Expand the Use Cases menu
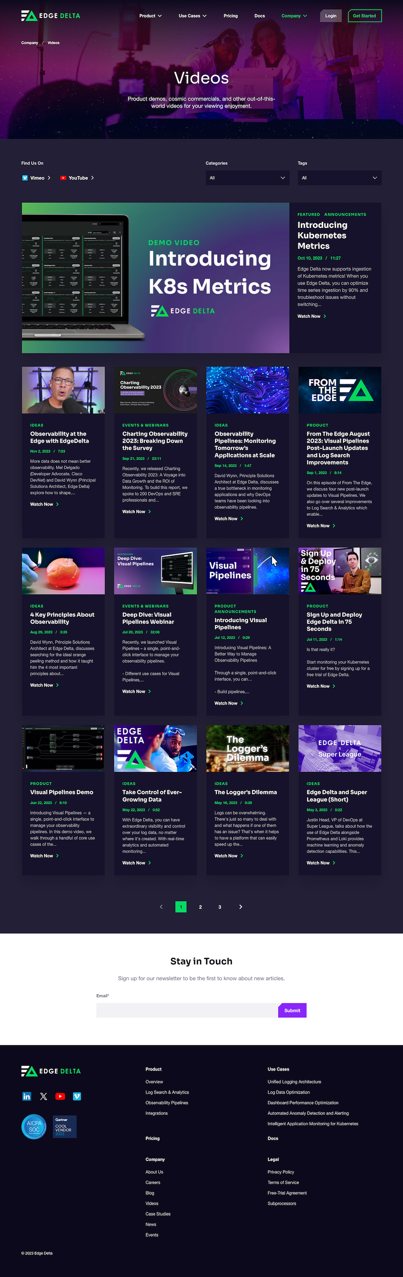Image resolution: width=403 pixels, height=1277 pixels. [193, 16]
